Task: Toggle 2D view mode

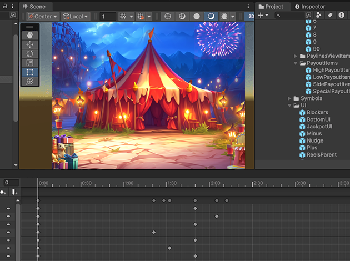Action: tap(251, 16)
